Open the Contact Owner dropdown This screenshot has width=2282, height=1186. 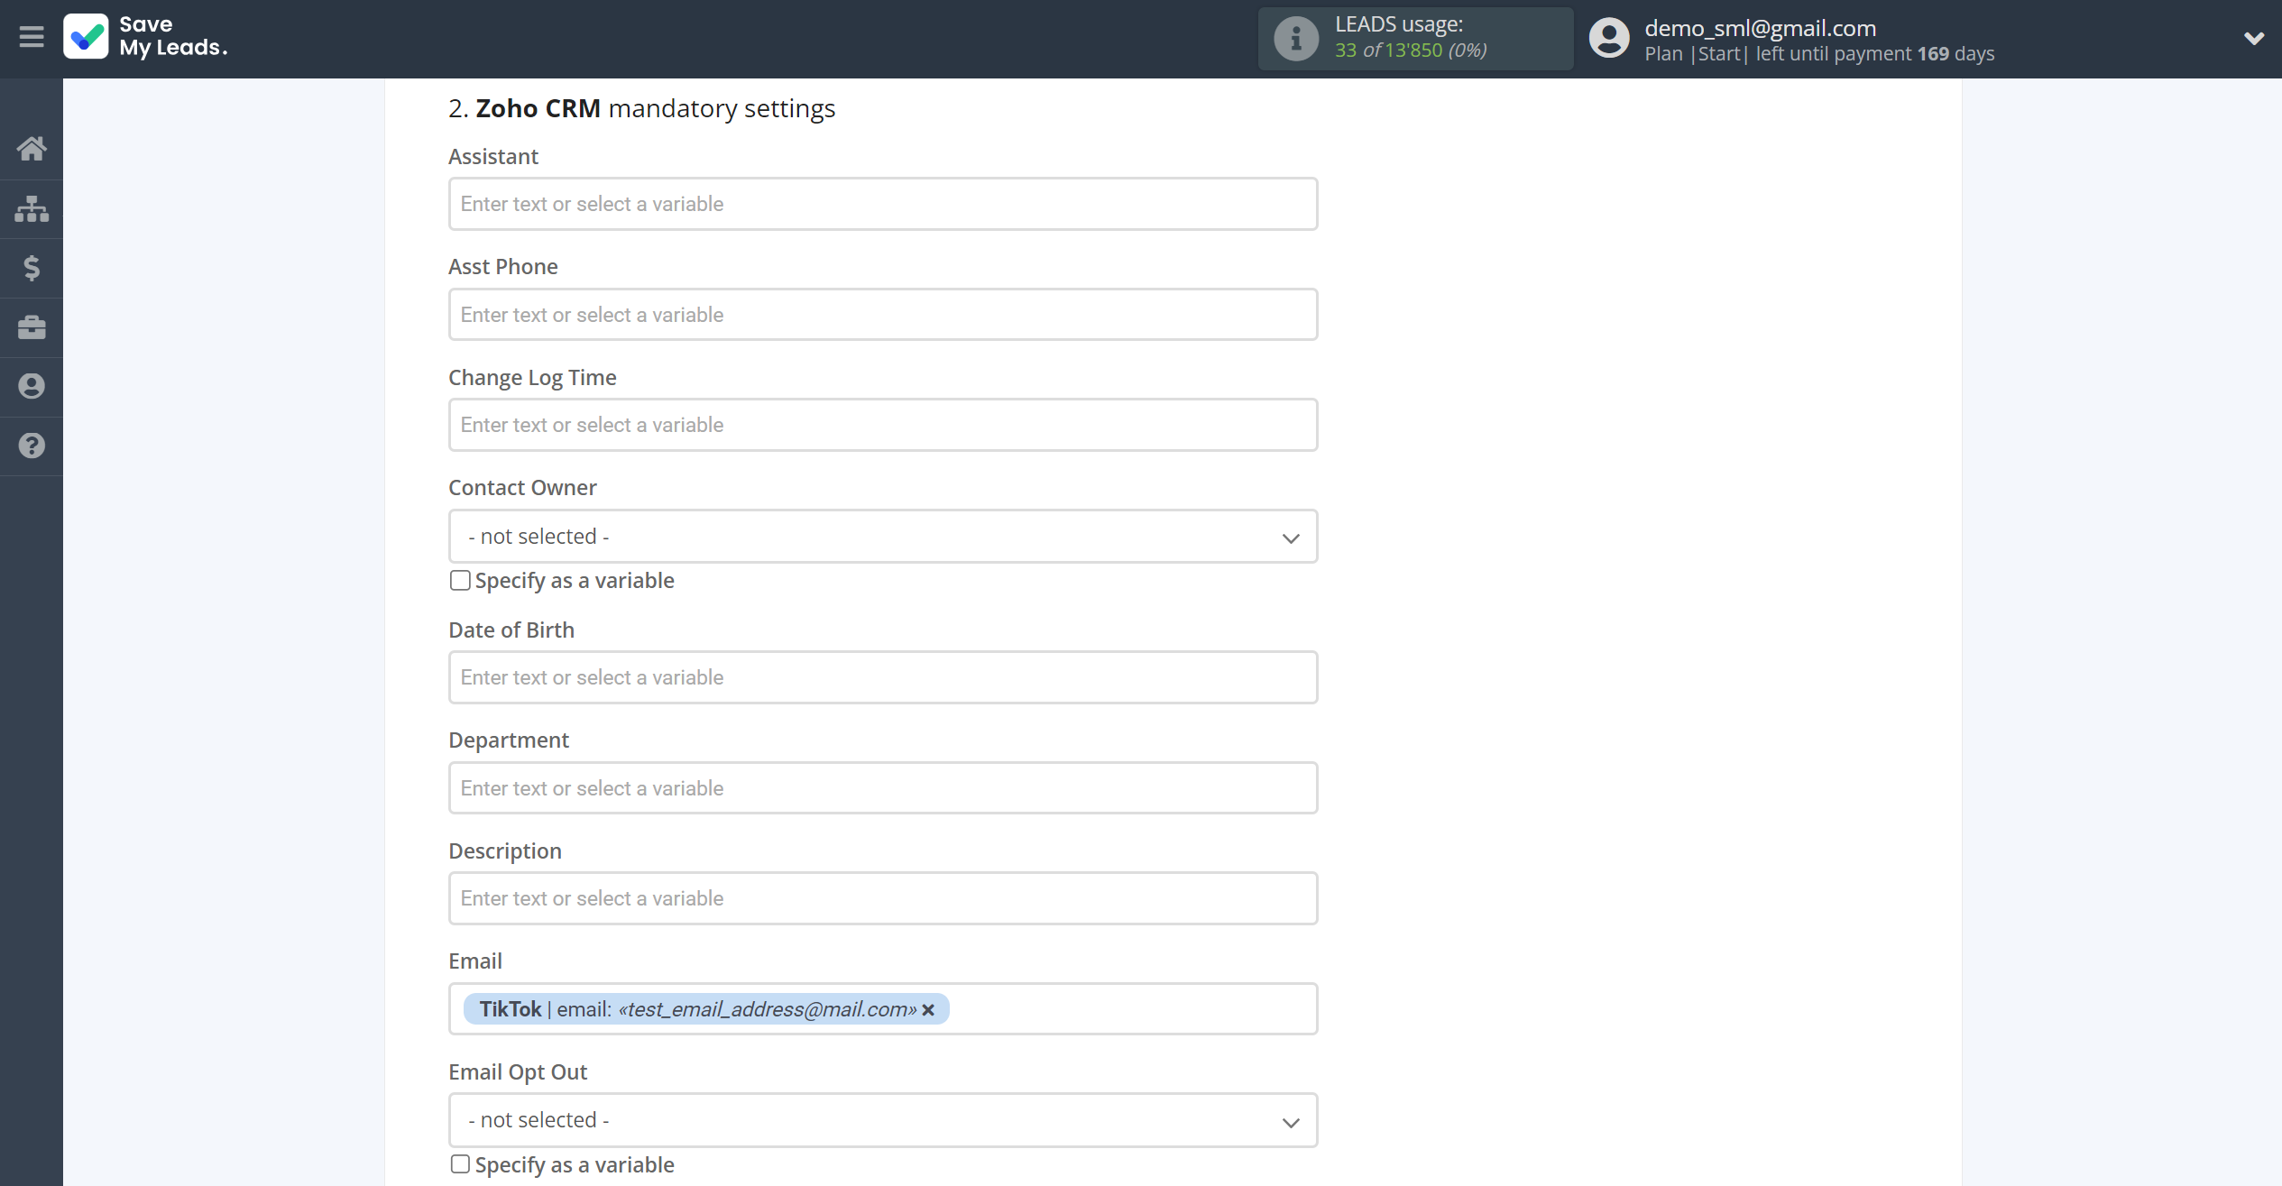[883, 537]
